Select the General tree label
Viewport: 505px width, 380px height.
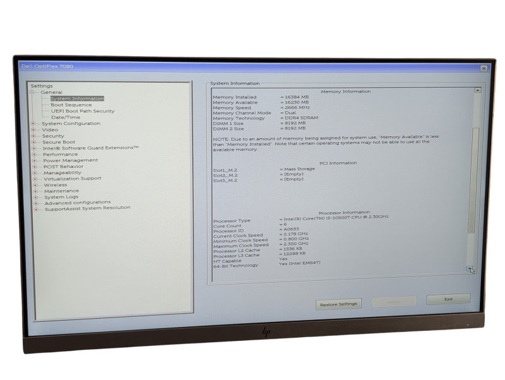[52, 92]
